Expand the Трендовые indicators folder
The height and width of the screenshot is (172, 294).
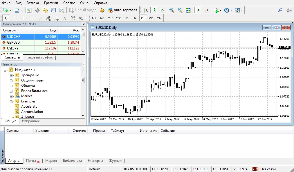coord(11,75)
